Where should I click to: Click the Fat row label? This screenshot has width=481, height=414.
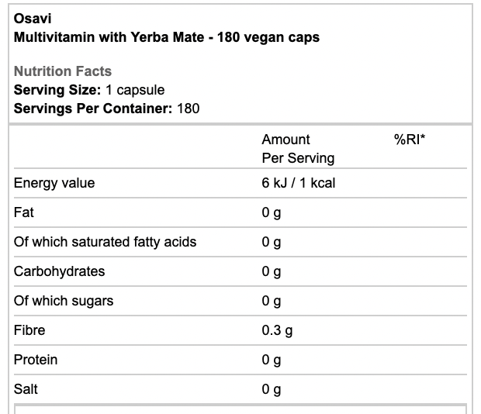pyautogui.click(x=24, y=212)
